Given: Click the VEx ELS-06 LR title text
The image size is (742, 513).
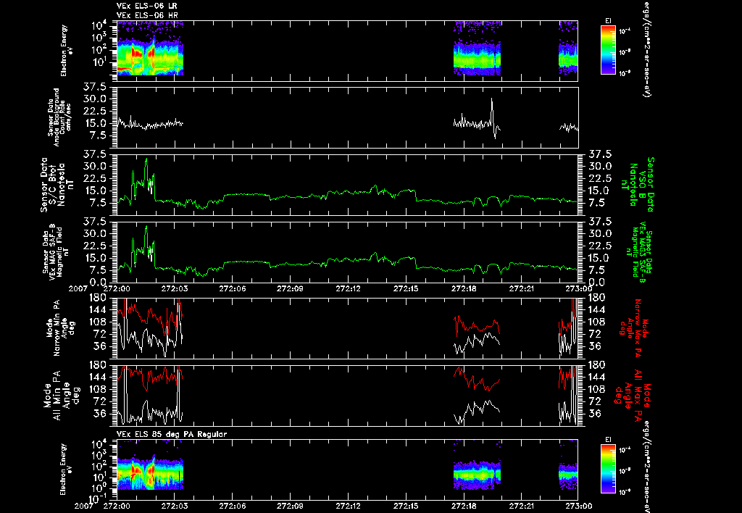Looking at the screenshot, I should pos(147,6).
